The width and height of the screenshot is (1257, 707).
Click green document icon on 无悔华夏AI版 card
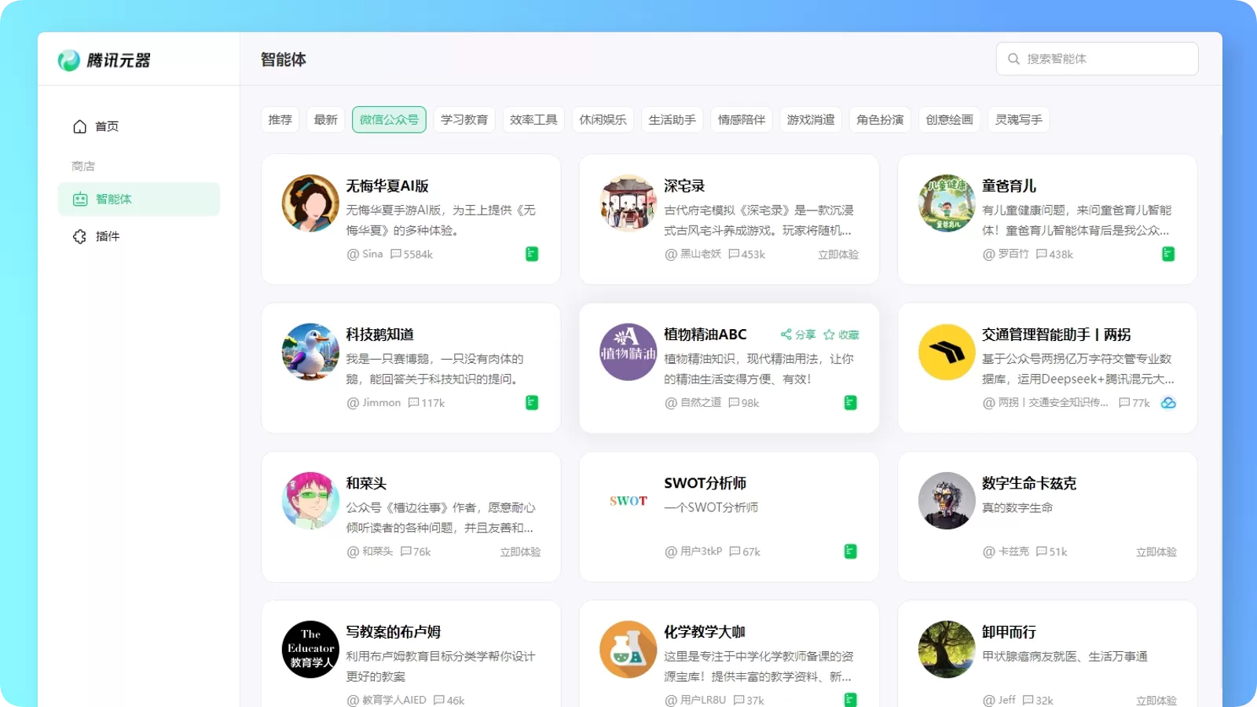point(532,254)
